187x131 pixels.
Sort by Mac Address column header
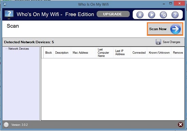pyautogui.click(x=80, y=53)
